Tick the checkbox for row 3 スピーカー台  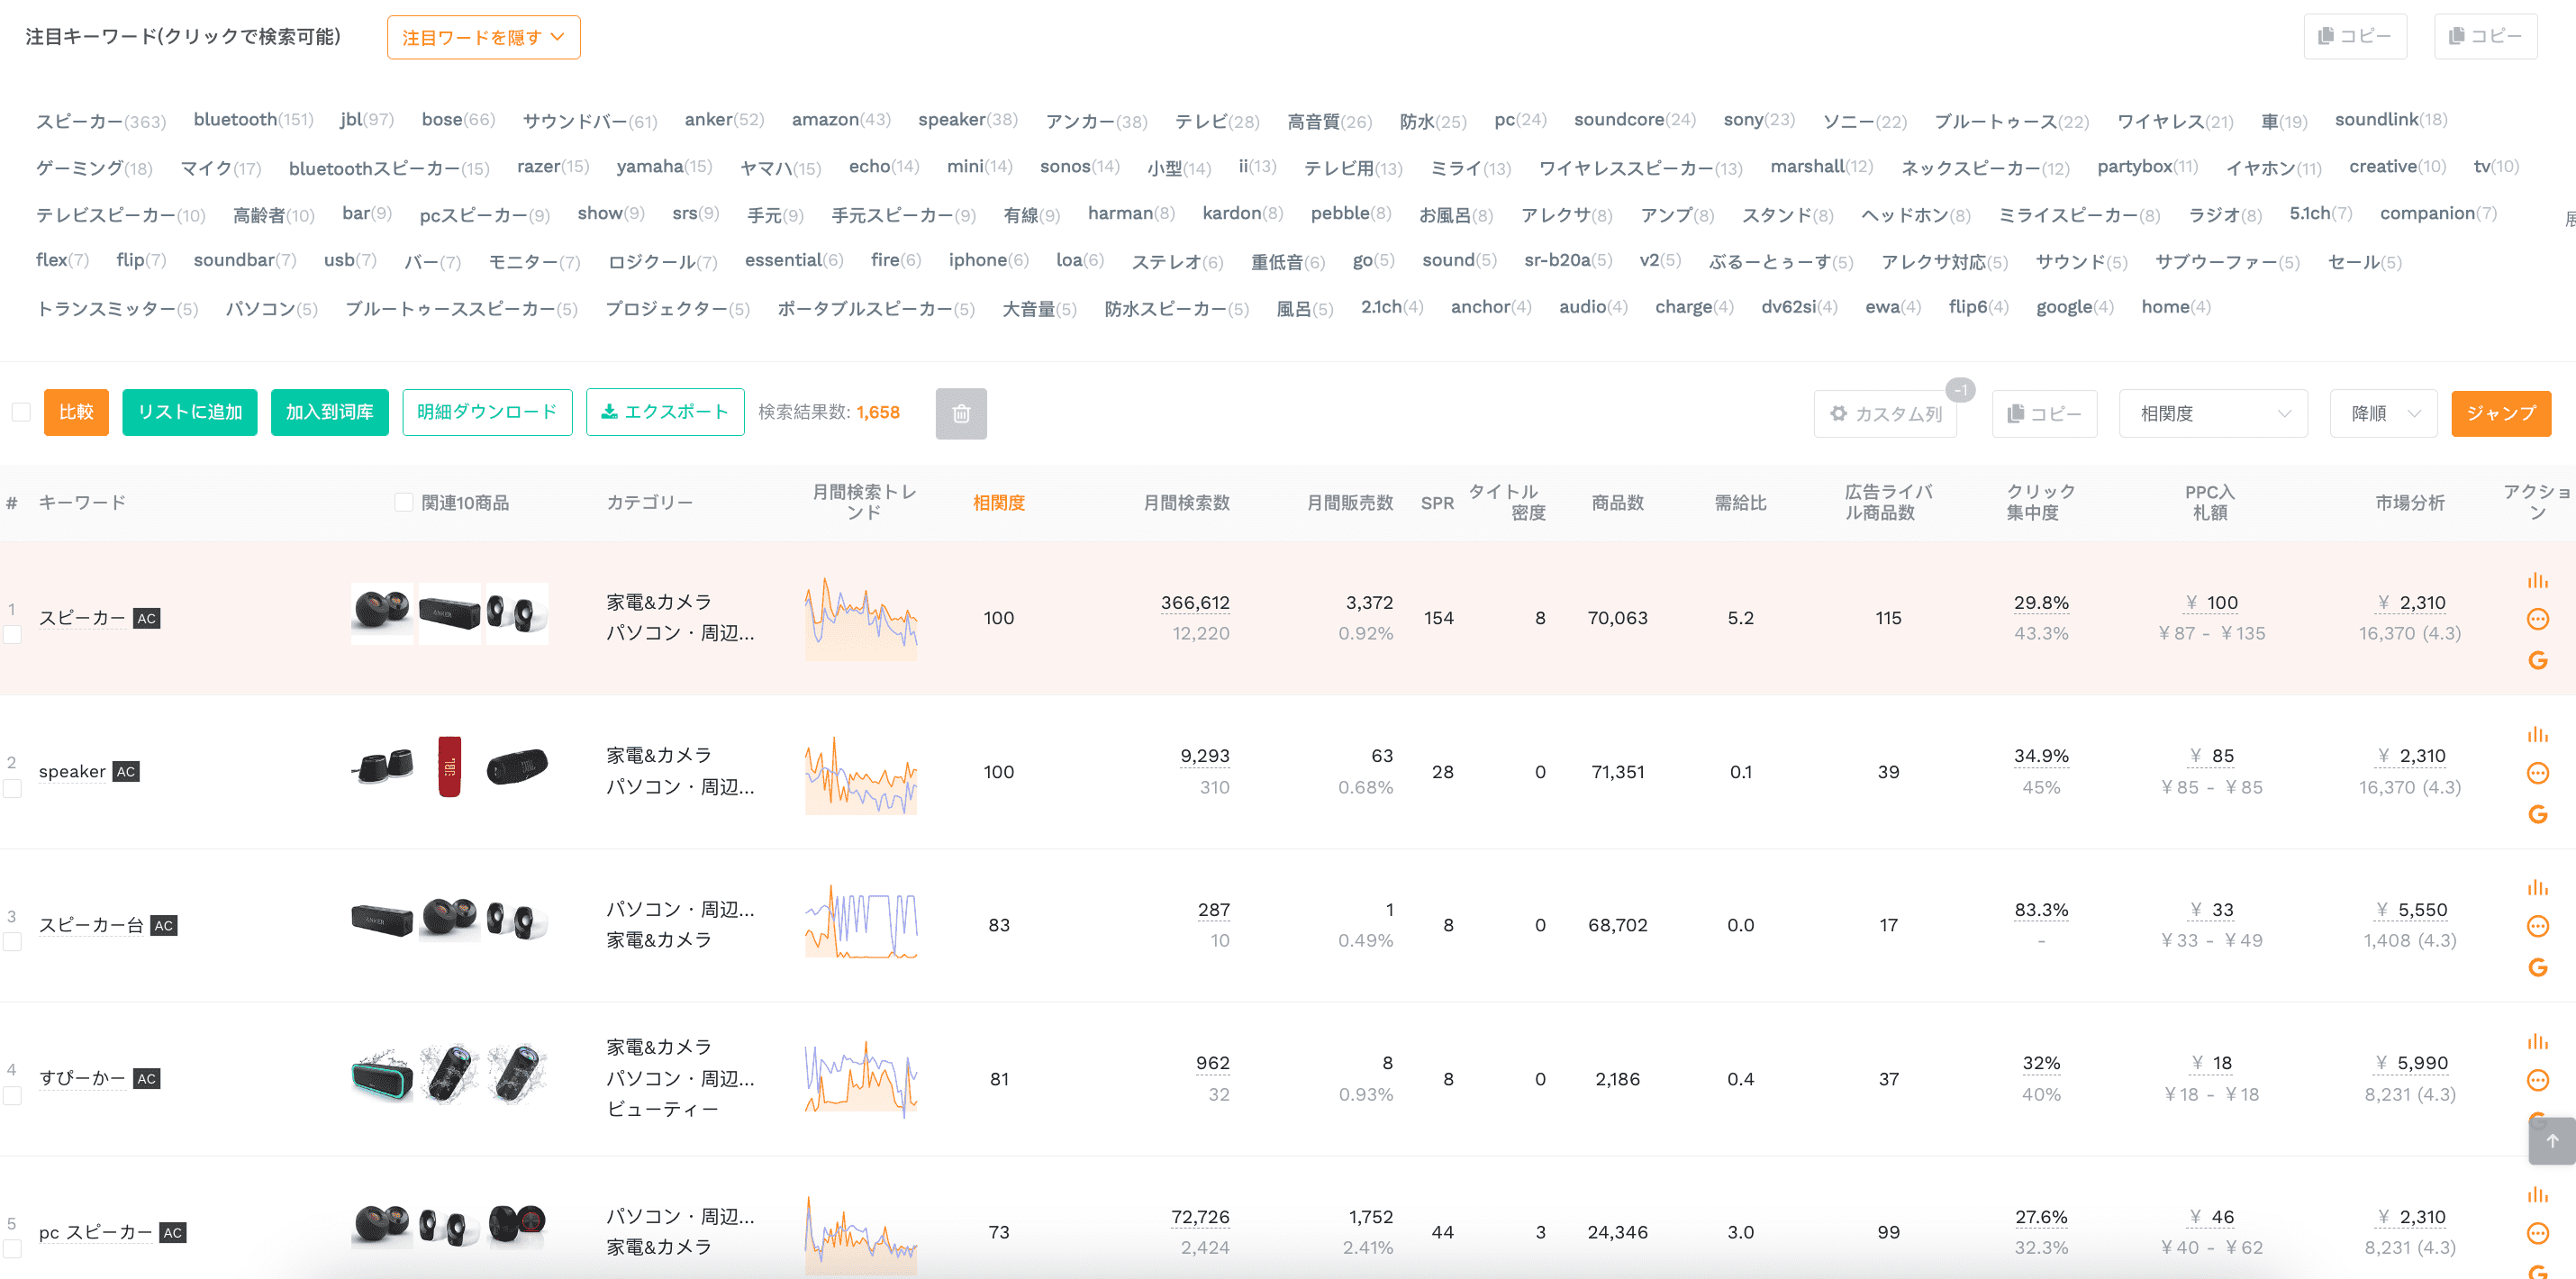12,941
